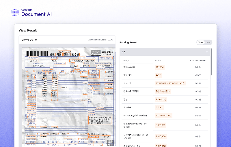Select the 987654 result value

pyautogui.click(x=160, y=67)
